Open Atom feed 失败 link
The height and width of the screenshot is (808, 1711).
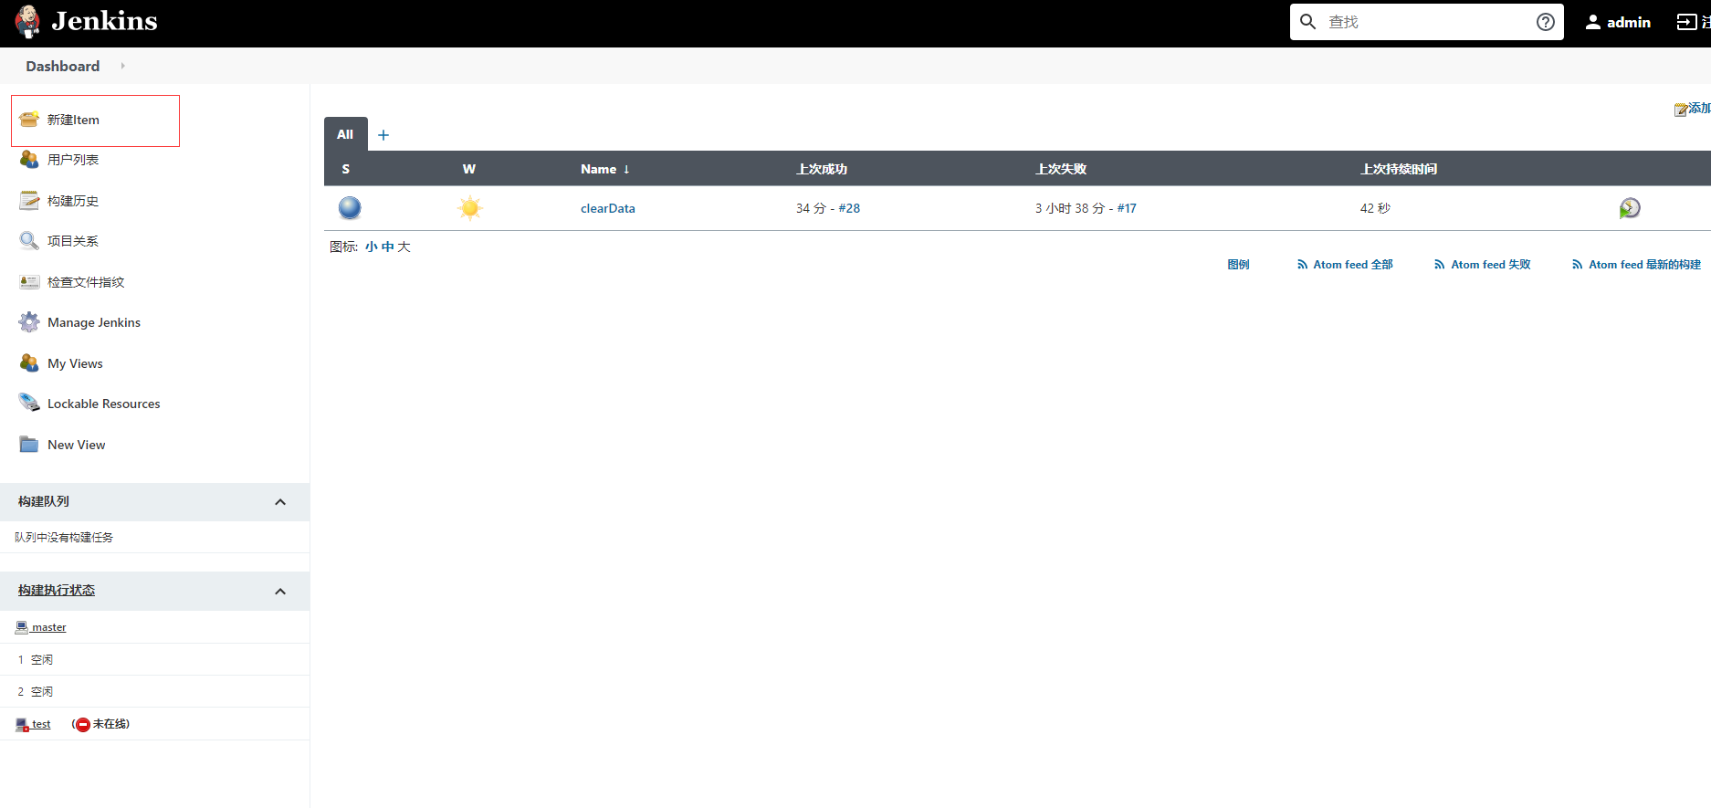(1483, 265)
